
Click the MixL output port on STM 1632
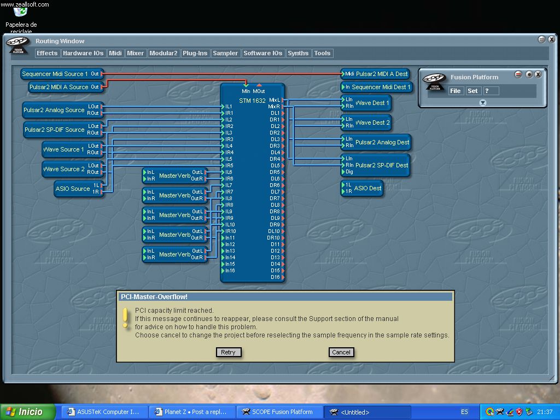pos(283,100)
